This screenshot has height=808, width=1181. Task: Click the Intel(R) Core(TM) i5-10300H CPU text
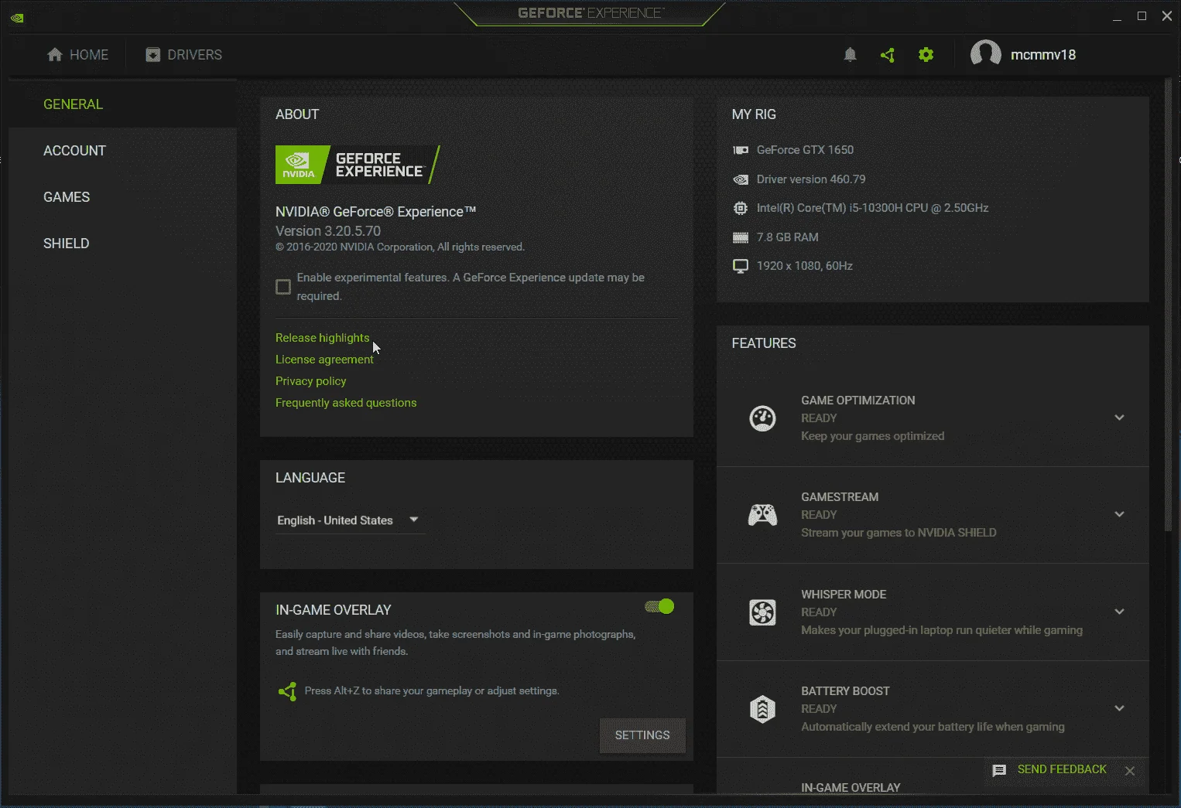(x=872, y=208)
